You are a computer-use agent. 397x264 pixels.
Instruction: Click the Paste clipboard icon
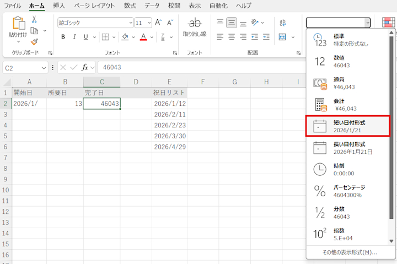[x=19, y=23]
